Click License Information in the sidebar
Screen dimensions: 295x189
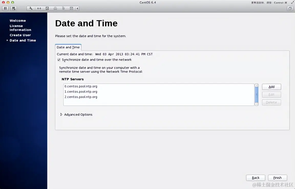[20, 28]
